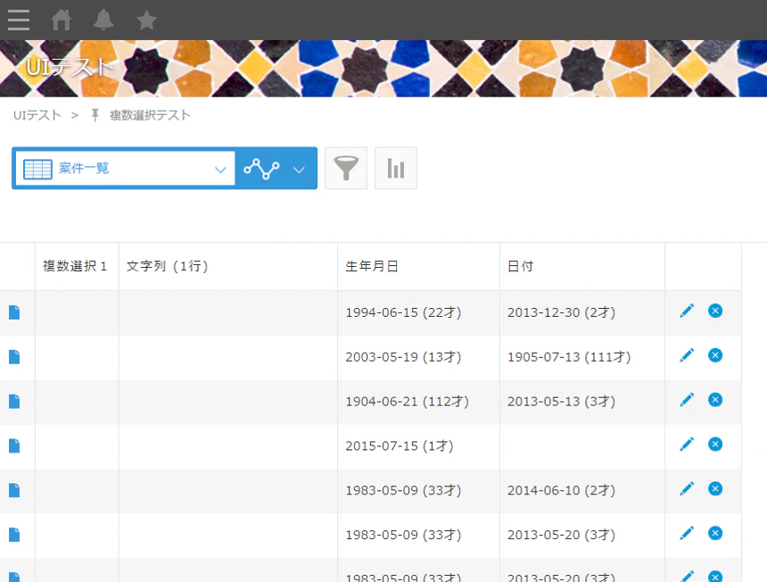Screen dimensions: 767x582
Task: Delete the record with birthdate 2015-07-15
Action: (x=715, y=444)
